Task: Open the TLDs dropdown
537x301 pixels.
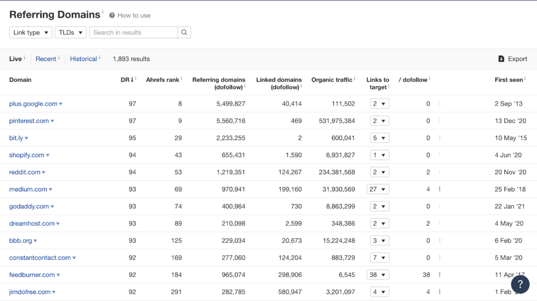Action: point(70,32)
